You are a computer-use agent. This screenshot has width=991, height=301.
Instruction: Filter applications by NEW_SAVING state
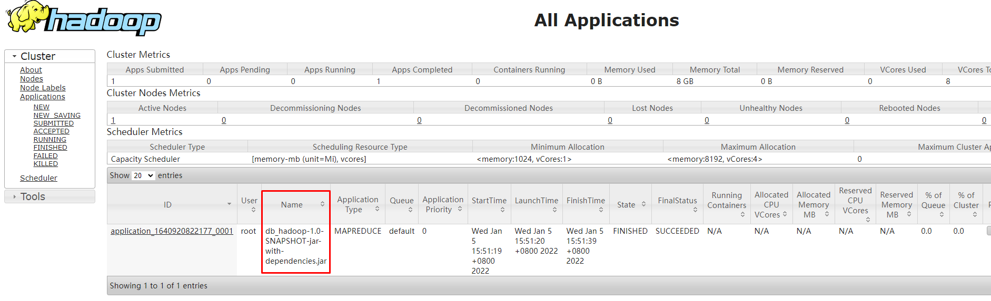(57, 115)
